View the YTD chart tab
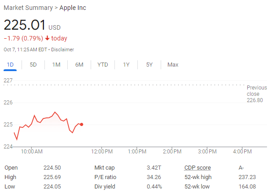 [102, 65]
